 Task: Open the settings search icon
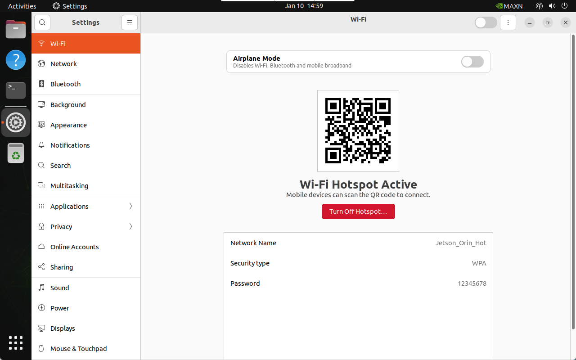pyautogui.click(x=42, y=22)
